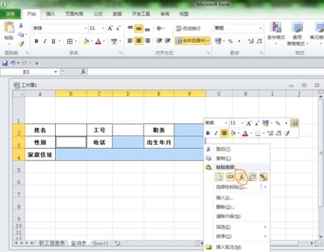Click the selected cell B3
The image size is (324, 252).
click(71, 142)
